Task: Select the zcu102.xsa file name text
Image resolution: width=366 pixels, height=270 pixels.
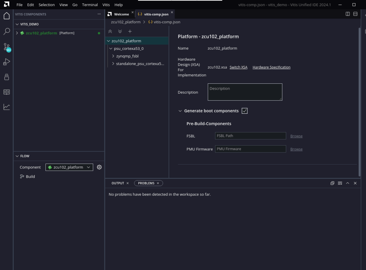Action: click(217, 67)
